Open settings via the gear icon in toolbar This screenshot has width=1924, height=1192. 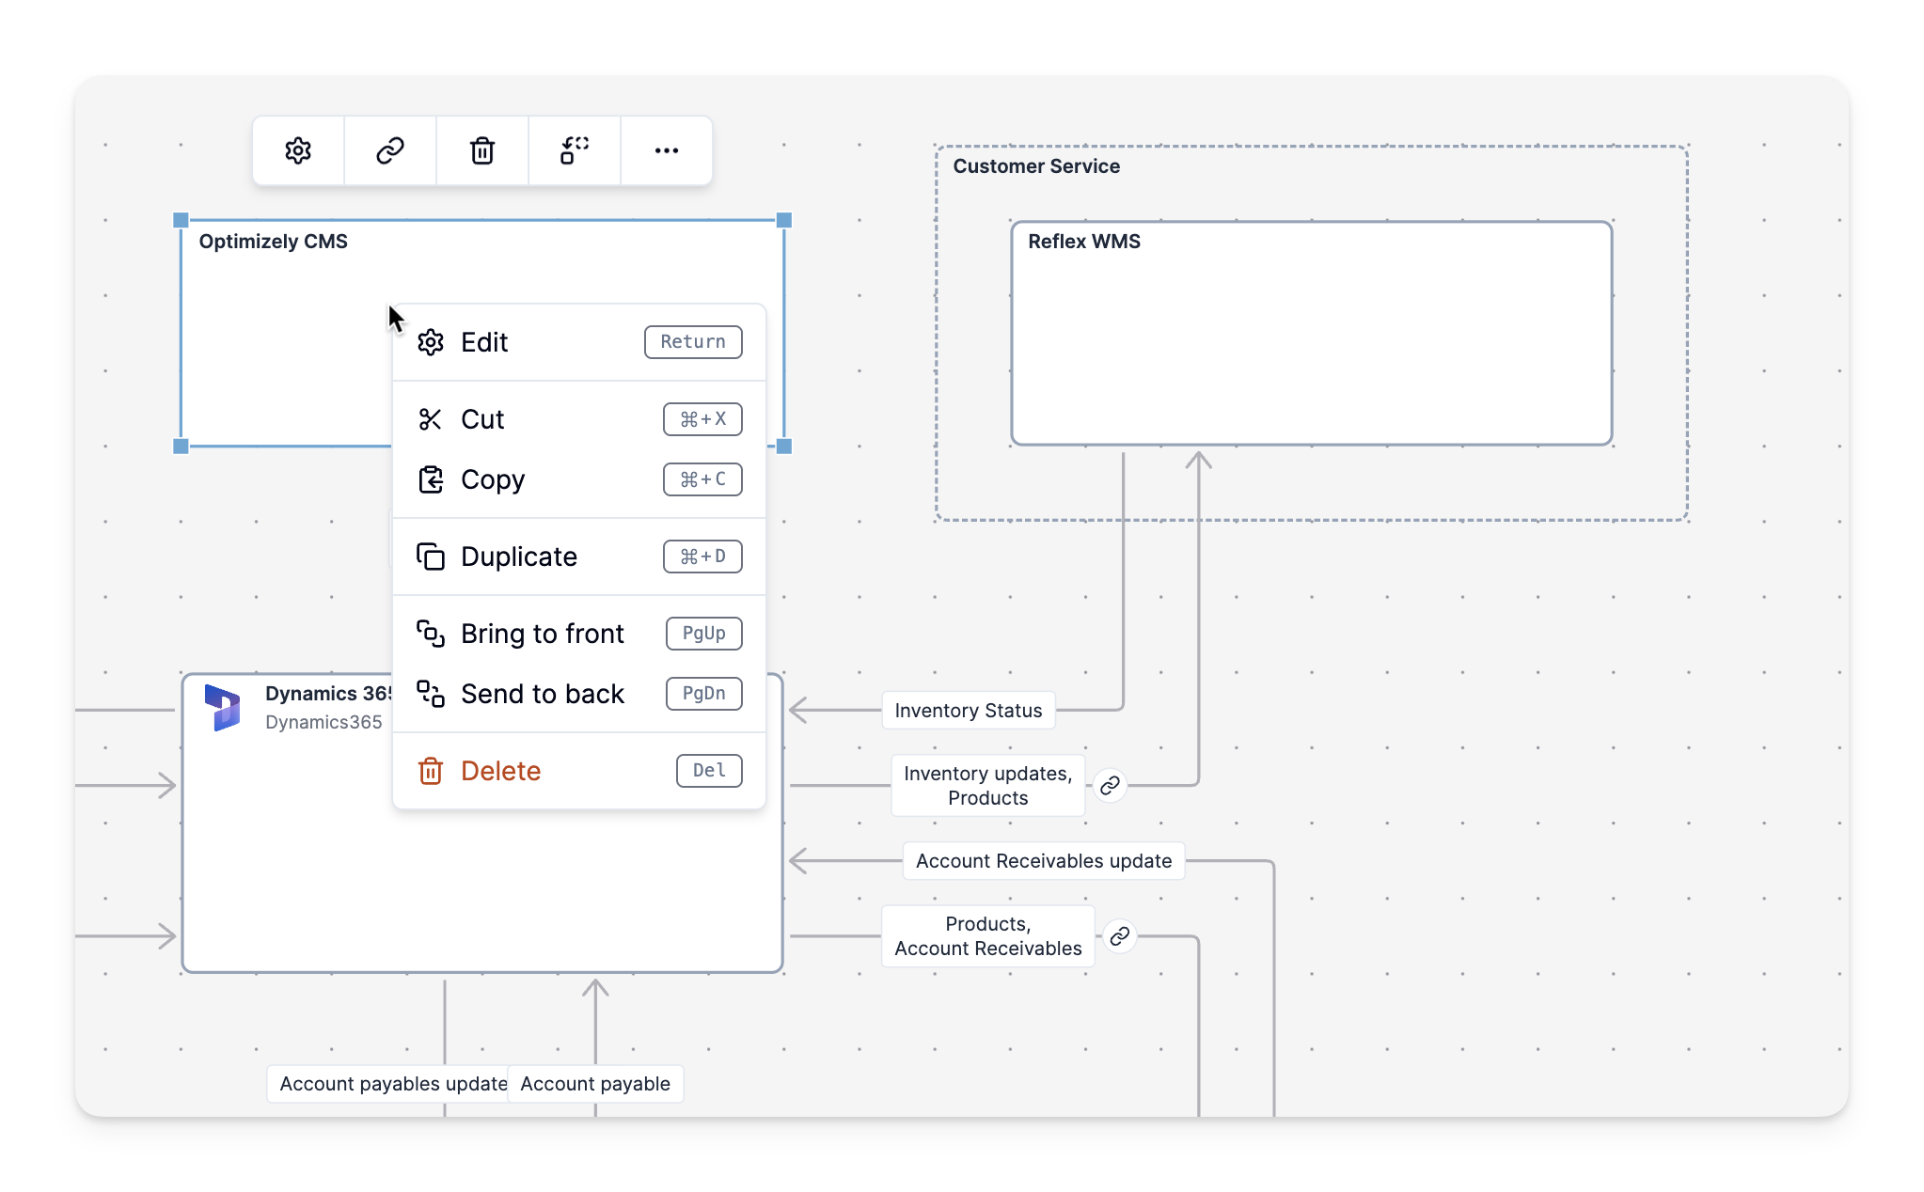pyautogui.click(x=298, y=150)
